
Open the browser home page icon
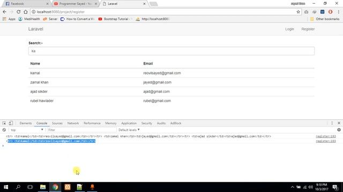coord(26,12)
